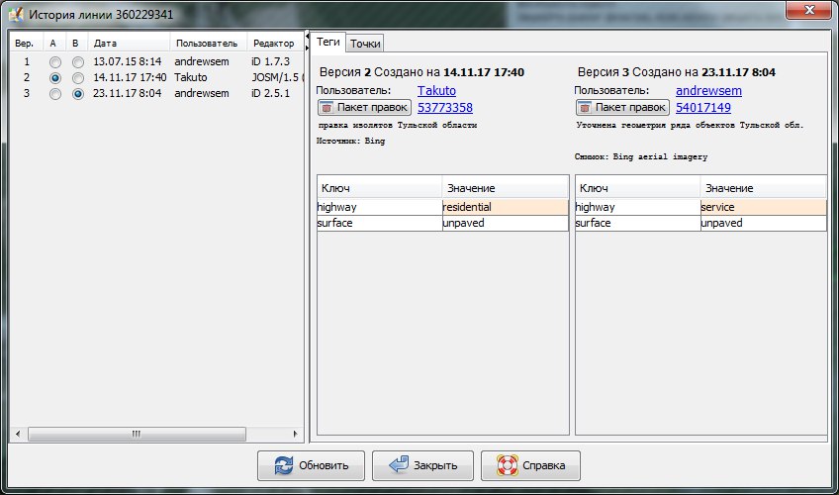The image size is (839, 495).
Task: Open help with the Справка lifebuoy button
Action: click(530, 465)
